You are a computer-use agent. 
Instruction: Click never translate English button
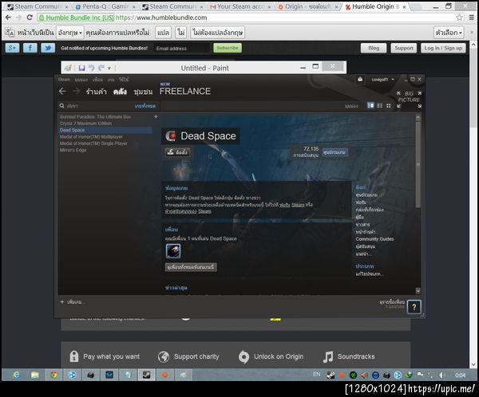pos(217,33)
